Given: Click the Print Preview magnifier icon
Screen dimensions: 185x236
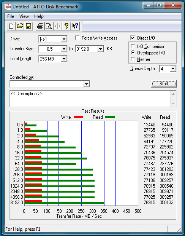Looking at the screenshot, I should (49, 26).
